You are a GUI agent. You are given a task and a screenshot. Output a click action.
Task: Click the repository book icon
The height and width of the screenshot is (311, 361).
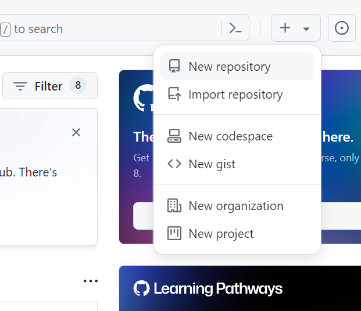[174, 66]
